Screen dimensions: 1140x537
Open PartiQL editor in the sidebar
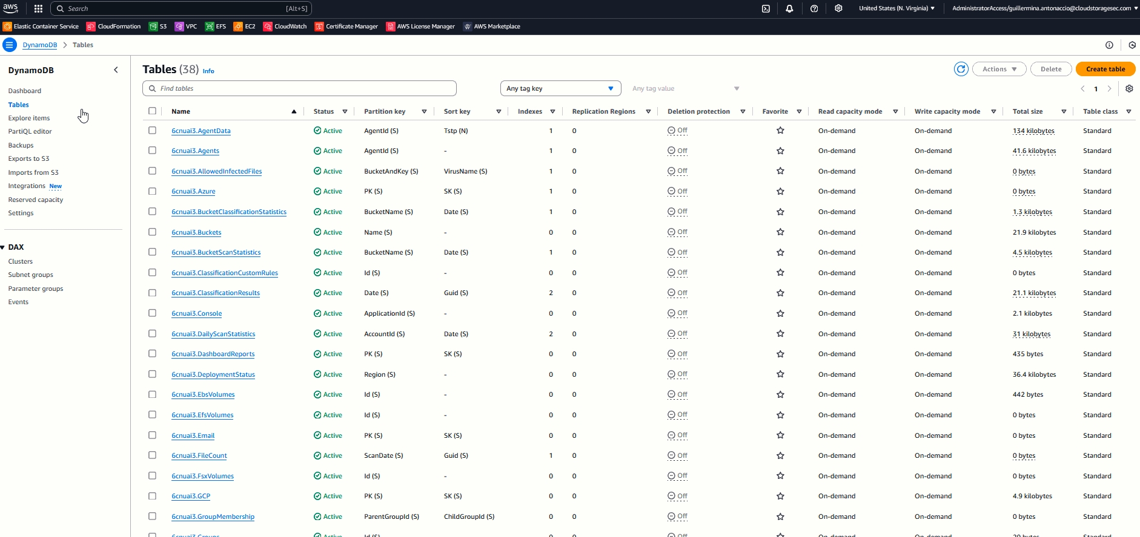point(30,131)
